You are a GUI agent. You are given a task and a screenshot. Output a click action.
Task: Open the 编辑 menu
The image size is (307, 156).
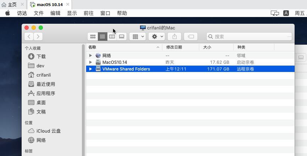[x=55, y=13]
